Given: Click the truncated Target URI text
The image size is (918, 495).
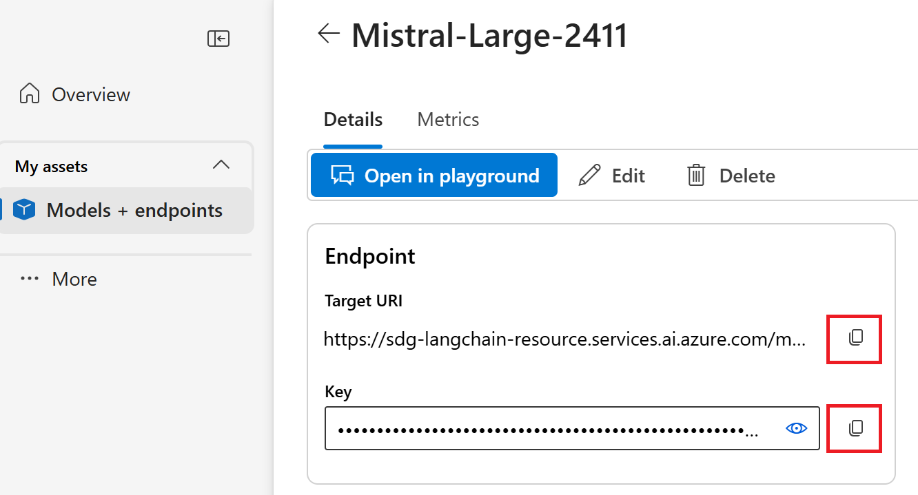Looking at the screenshot, I should tap(564, 339).
